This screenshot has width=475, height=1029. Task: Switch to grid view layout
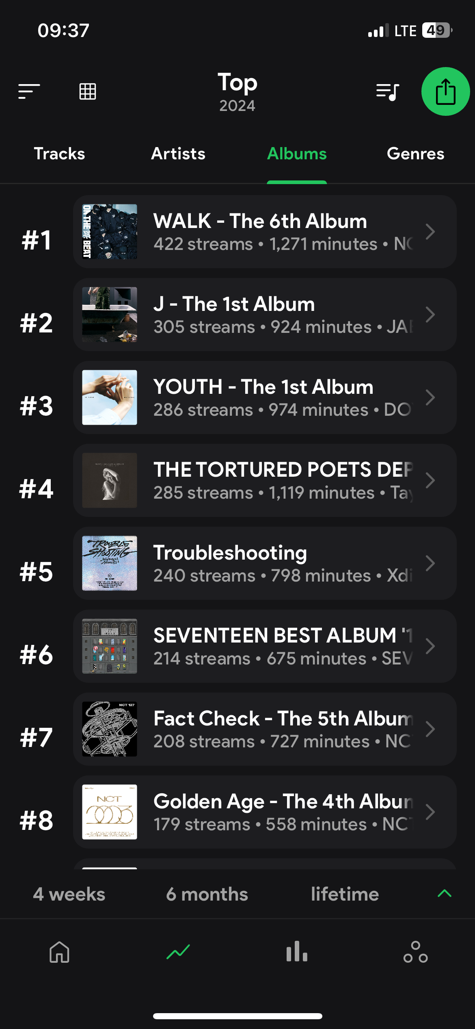[x=88, y=91]
